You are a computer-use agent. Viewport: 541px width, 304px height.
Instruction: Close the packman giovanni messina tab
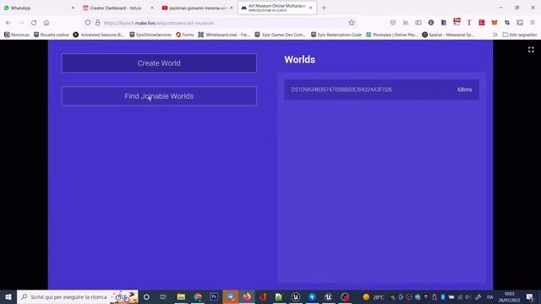click(231, 8)
